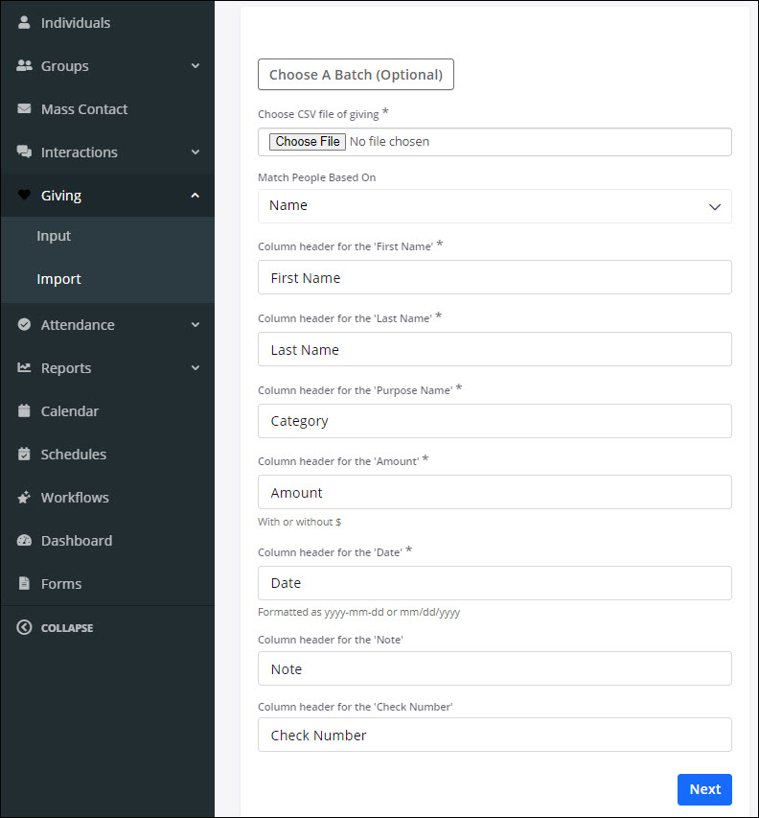The image size is (759, 818).
Task: Click the Workflows sparkle icon
Action: click(x=24, y=498)
